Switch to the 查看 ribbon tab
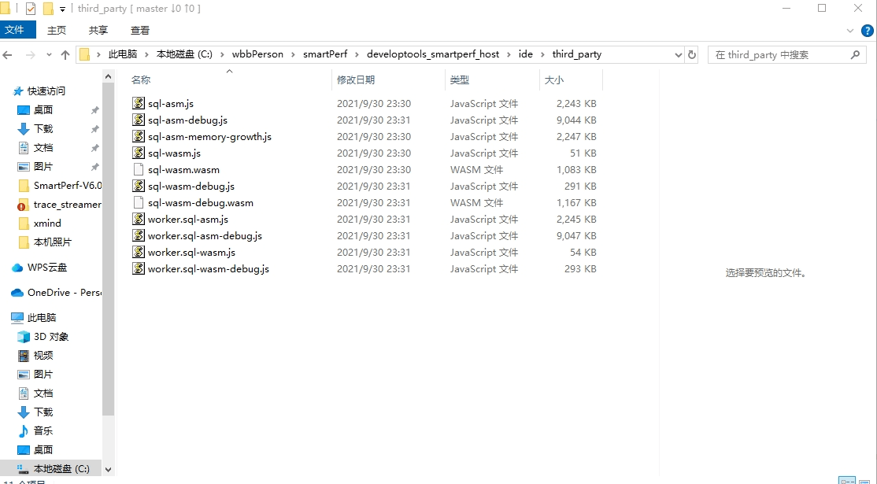The height and width of the screenshot is (484, 877). [139, 30]
